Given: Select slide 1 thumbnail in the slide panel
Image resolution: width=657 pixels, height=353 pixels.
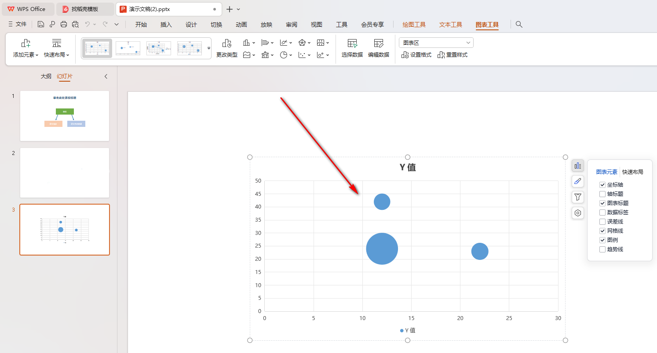Looking at the screenshot, I should coord(65,116).
